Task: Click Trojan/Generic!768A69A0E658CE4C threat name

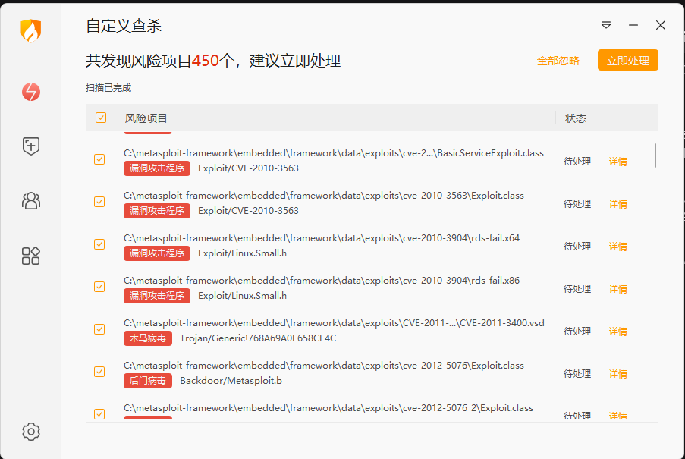Action: pos(258,338)
